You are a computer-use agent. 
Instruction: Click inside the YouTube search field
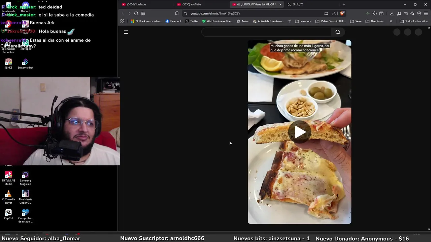266,32
